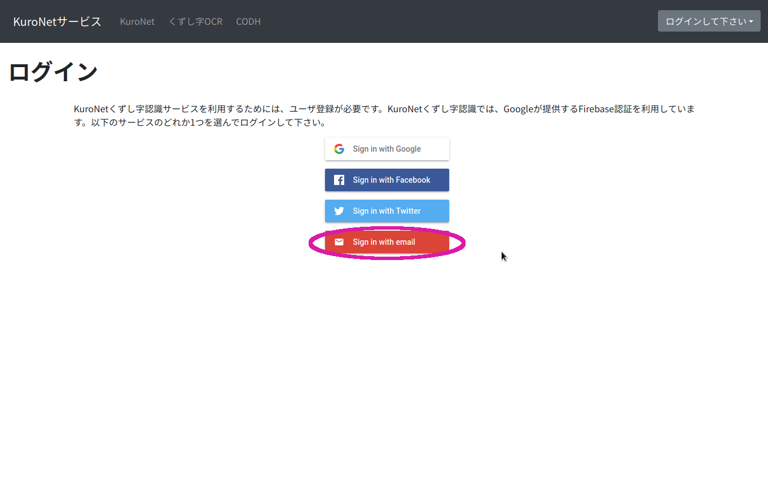The height and width of the screenshot is (493, 768).
Task: Select the Twitter logo on the blue button
Action: click(339, 210)
